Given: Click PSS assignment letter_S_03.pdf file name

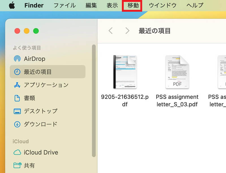Looking at the screenshot, I should (x=177, y=100).
